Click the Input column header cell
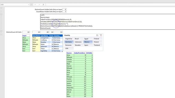The width and height of the screenshot is (175, 98). tap(26, 36)
